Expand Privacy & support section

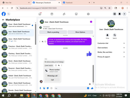[111, 57]
